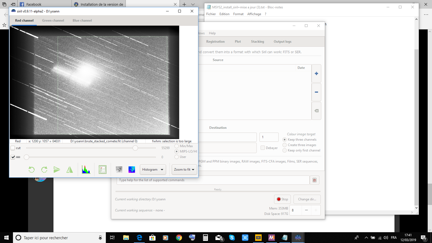Select the Min/Max radio option
The height and width of the screenshot is (243, 432).
tap(177, 146)
